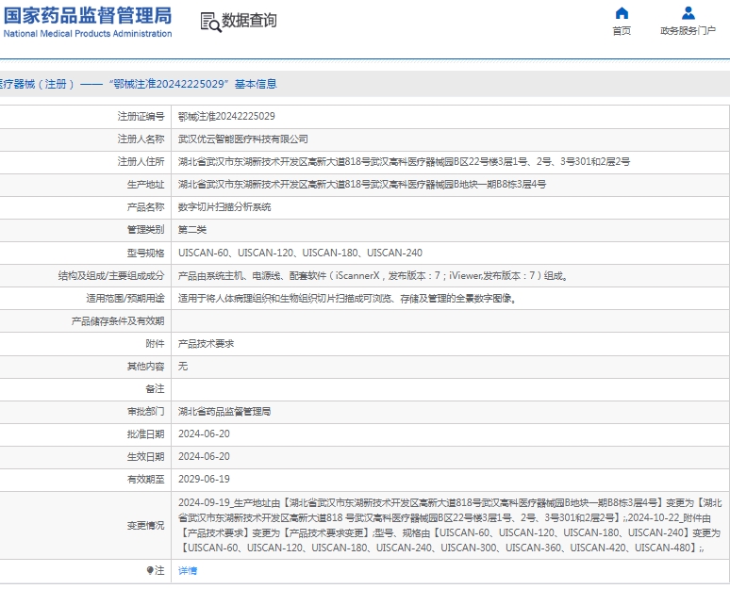Image resolution: width=730 pixels, height=589 pixels.
Task: Click the management class value 第二类
Action: point(191,230)
